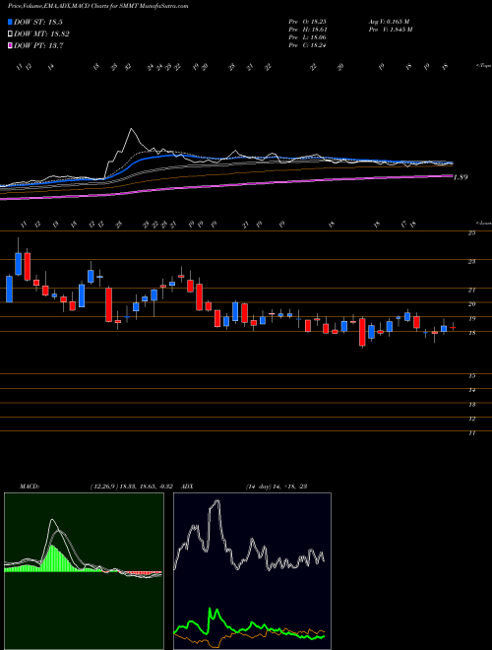Click the magenta DOW PT legend swatch
This screenshot has height=650, width=492.
click(x=11, y=46)
